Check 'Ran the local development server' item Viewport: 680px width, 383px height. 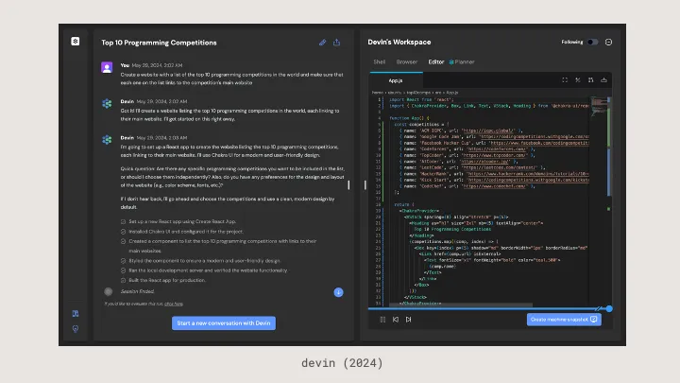[123, 270]
